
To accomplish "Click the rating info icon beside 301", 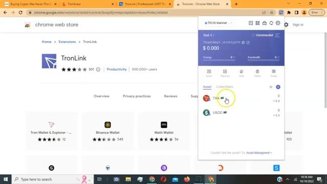I will pyautogui.click(x=98, y=70).
